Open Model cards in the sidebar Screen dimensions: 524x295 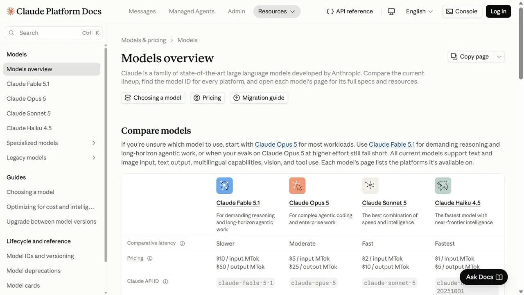[52, 286]
